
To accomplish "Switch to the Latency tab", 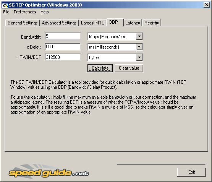I will (133, 23).
